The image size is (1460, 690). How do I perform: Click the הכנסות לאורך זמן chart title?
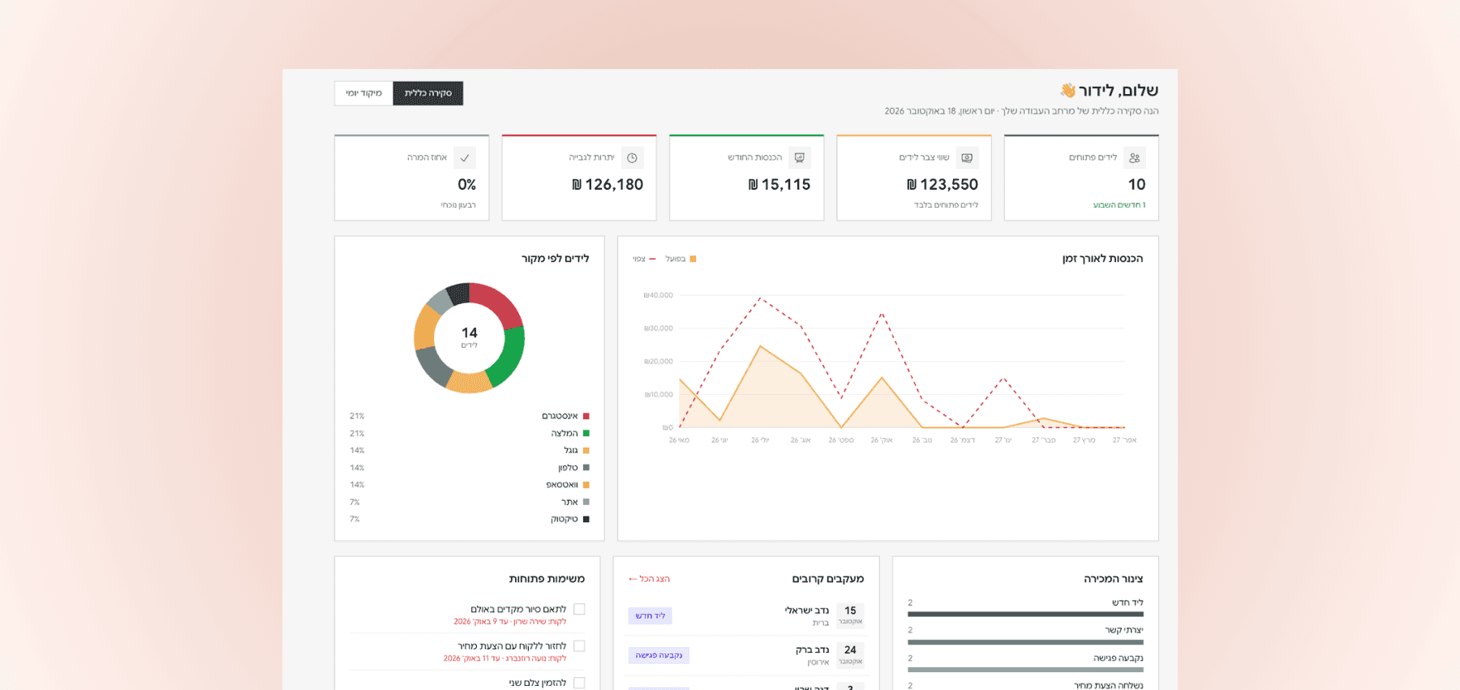click(x=1102, y=259)
